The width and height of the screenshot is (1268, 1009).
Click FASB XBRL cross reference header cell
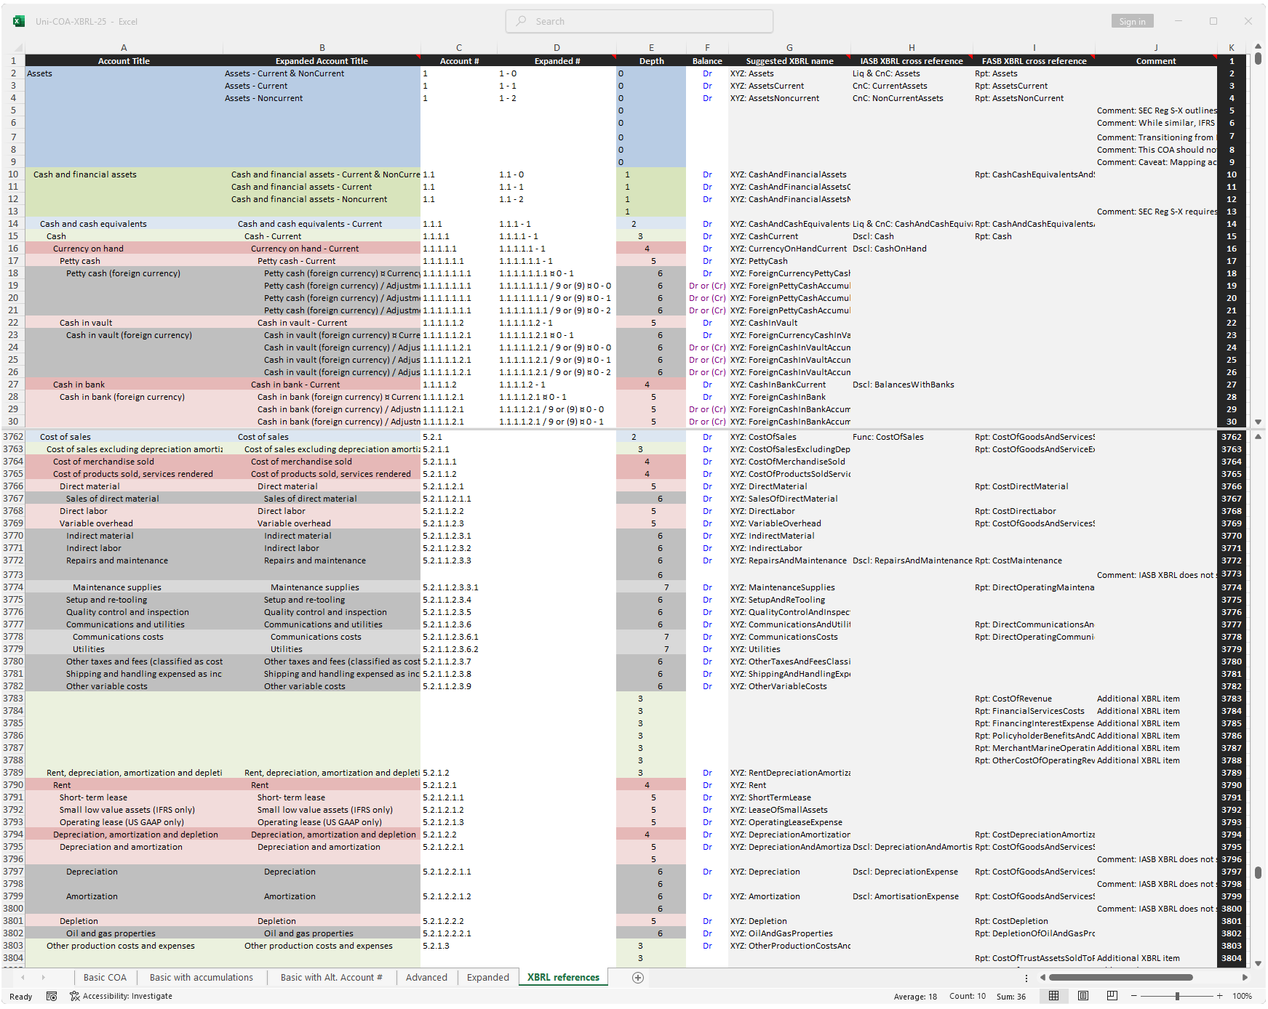coord(1034,61)
